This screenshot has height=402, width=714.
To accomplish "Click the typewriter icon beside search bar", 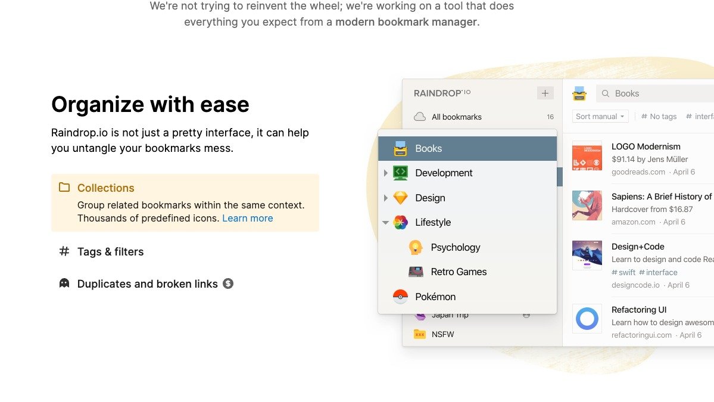I will (579, 94).
